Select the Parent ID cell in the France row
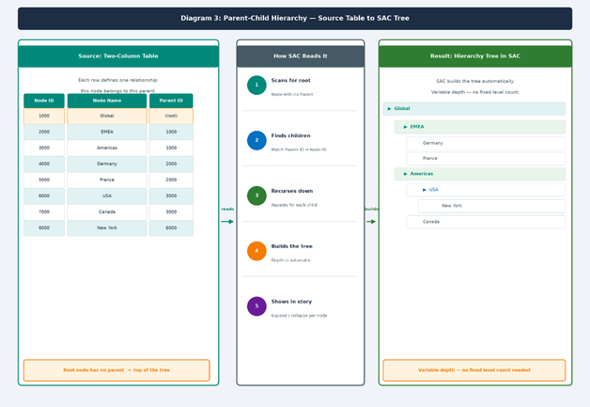This screenshot has height=407, width=590. pos(171,180)
